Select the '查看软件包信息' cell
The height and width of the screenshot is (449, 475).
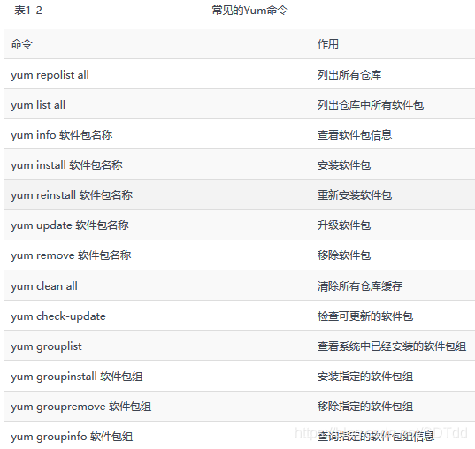coord(355,135)
